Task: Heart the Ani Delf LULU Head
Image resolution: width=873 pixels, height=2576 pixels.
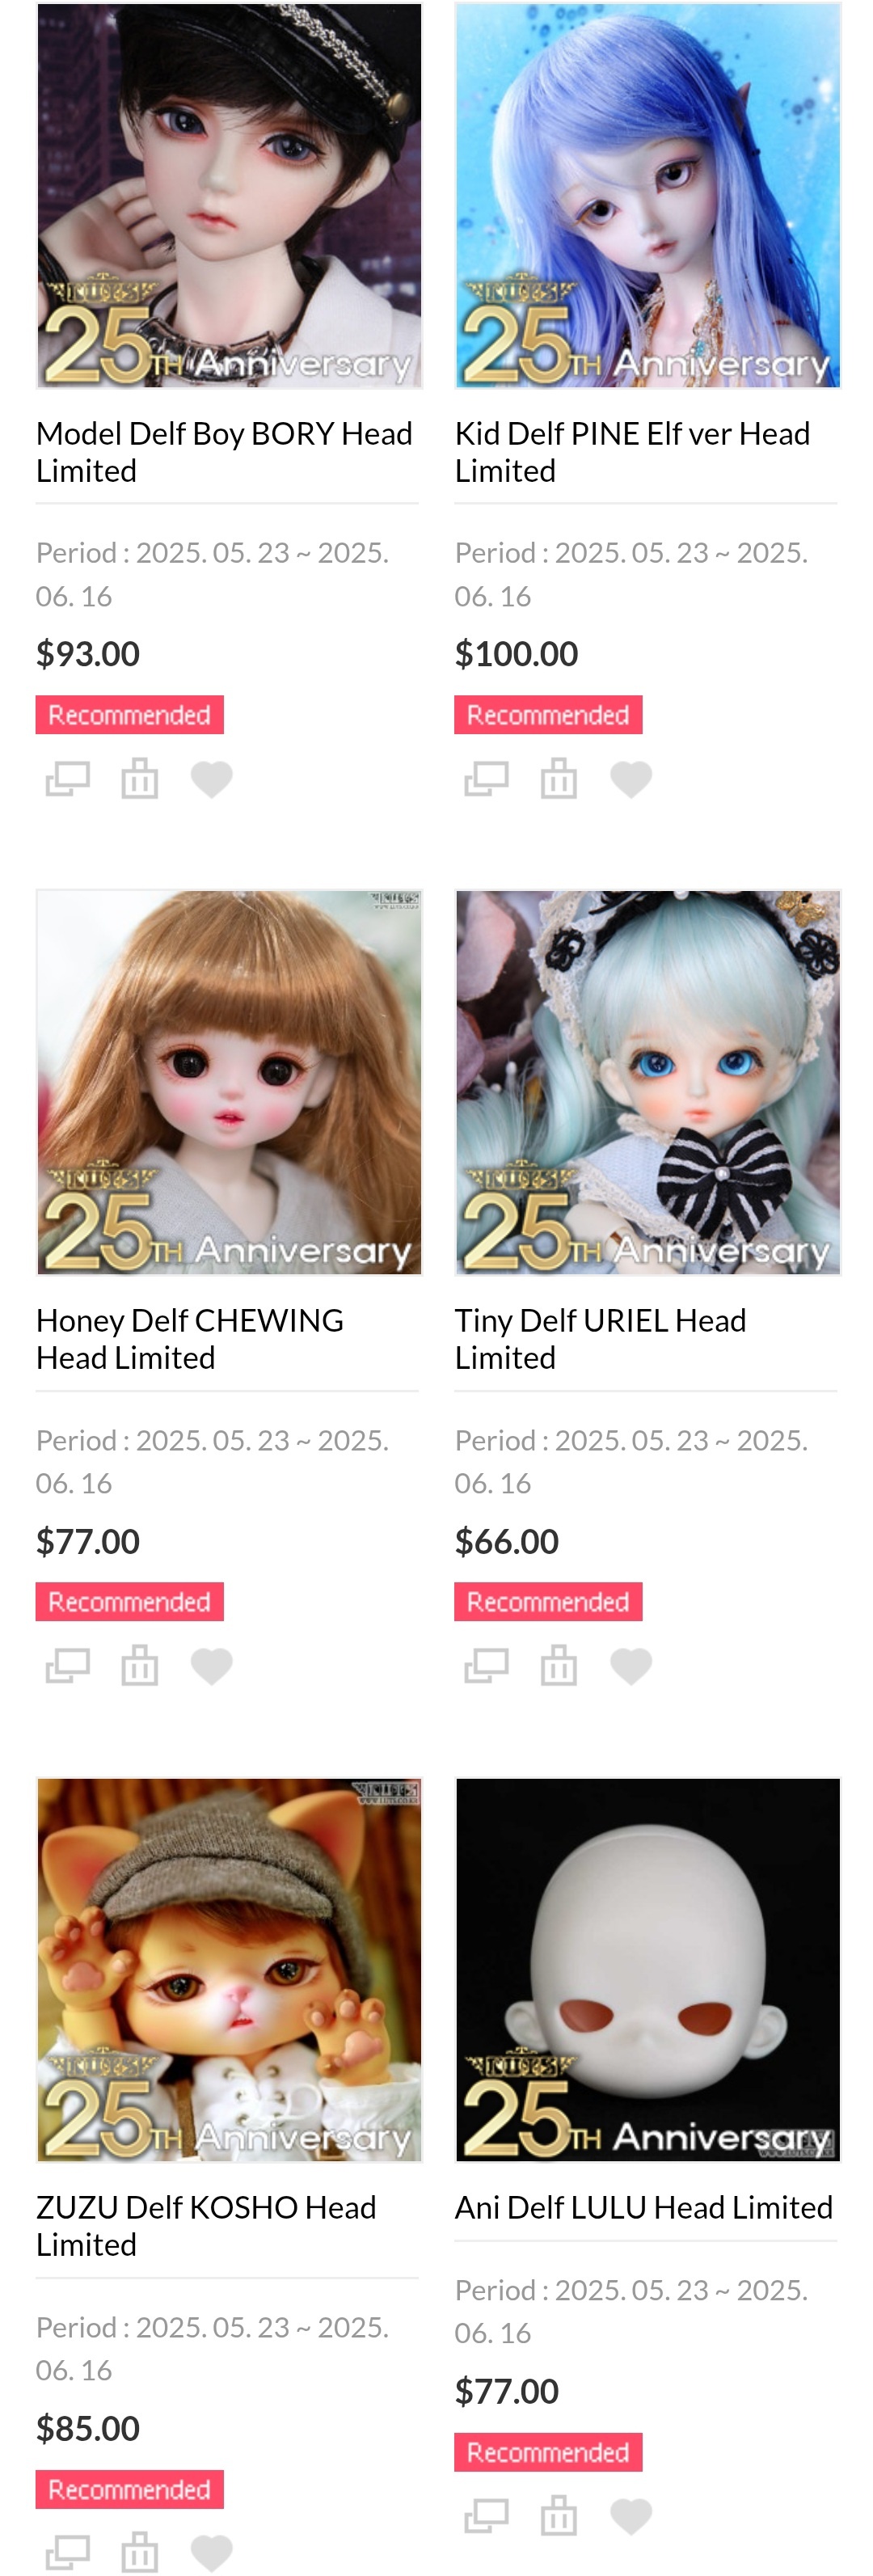Action: click(x=630, y=2516)
